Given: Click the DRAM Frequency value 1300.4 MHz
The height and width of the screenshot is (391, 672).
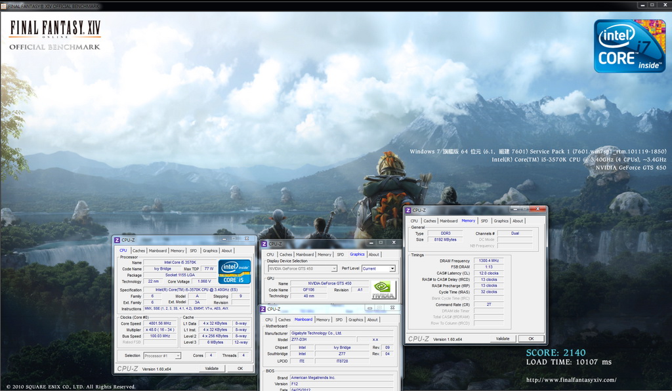Looking at the screenshot, I should click(488, 260).
